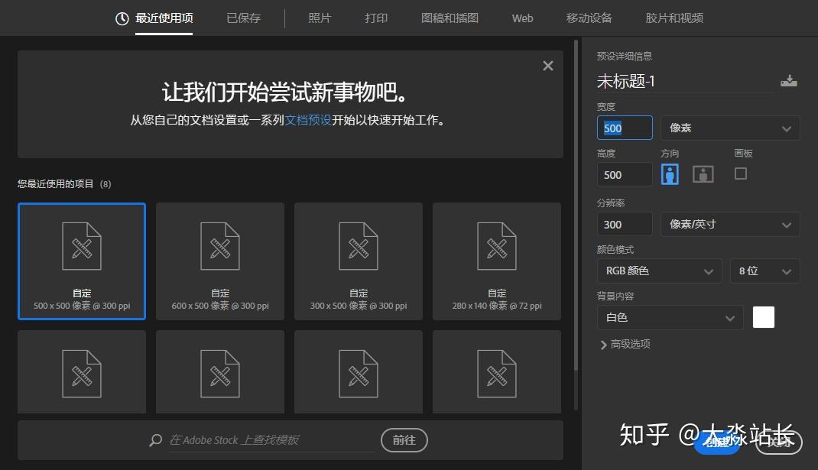Click document icon of the 500 x 500 preset
Screen dimensions: 818x470
[82, 246]
